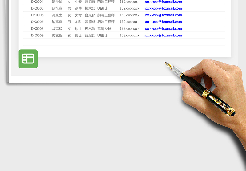The image size is (246, 171).
Task: Select gender 男 in row DK0005
Action: click(69, 8)
